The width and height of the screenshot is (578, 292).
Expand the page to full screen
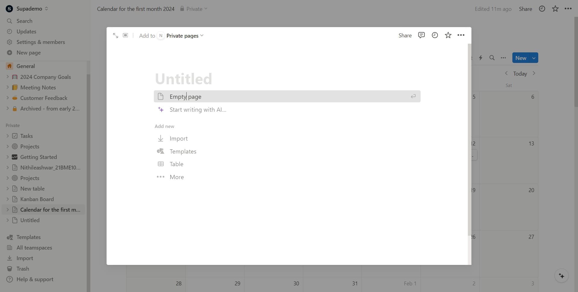[x=116, y=35]
